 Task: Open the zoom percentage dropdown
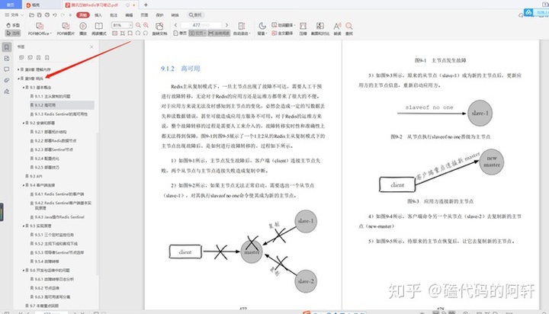click(130, 25)
